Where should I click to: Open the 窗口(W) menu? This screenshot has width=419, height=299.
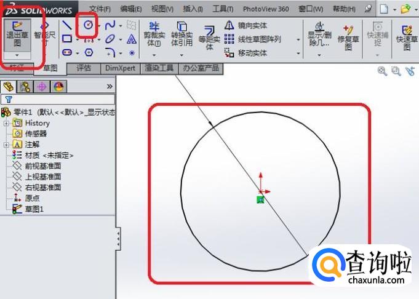coord(311,9)
